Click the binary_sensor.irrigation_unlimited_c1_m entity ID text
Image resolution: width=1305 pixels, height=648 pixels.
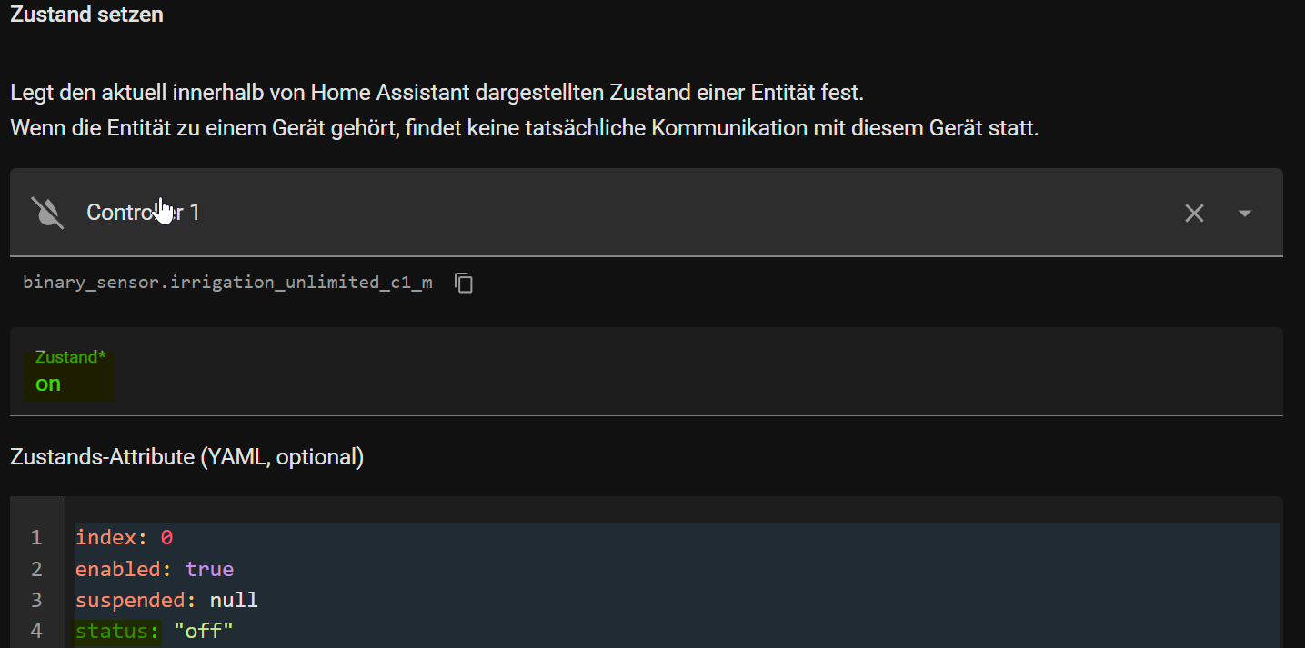[x=227, y=283]
